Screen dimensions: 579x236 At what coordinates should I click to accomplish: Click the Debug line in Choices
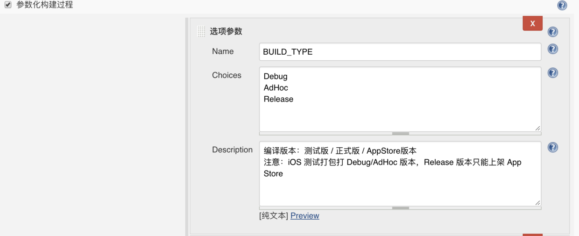[x=275, y=76]
